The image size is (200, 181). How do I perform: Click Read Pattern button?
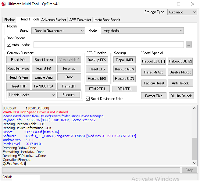coord(18,77)
